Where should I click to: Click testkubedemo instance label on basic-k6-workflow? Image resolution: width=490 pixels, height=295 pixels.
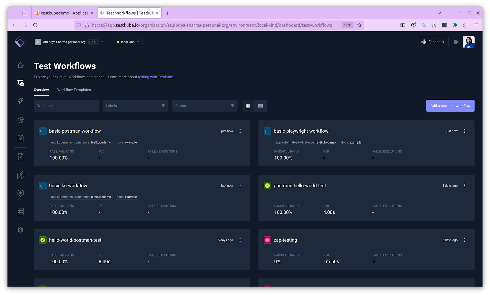pyautogui.click(x=81, y=197)
